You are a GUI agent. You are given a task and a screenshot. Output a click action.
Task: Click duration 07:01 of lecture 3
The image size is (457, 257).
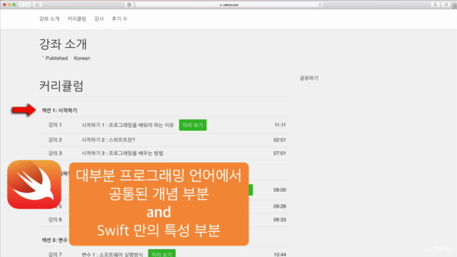(x=279, y=153)
